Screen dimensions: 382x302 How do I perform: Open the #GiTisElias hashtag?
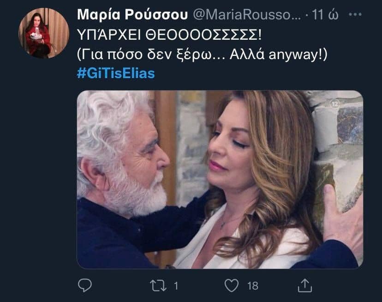(x=116, y=73)
